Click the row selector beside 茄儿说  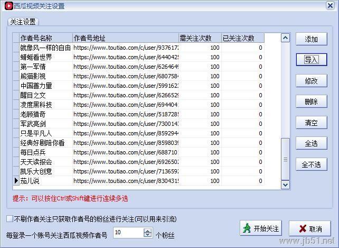(16, 181)
